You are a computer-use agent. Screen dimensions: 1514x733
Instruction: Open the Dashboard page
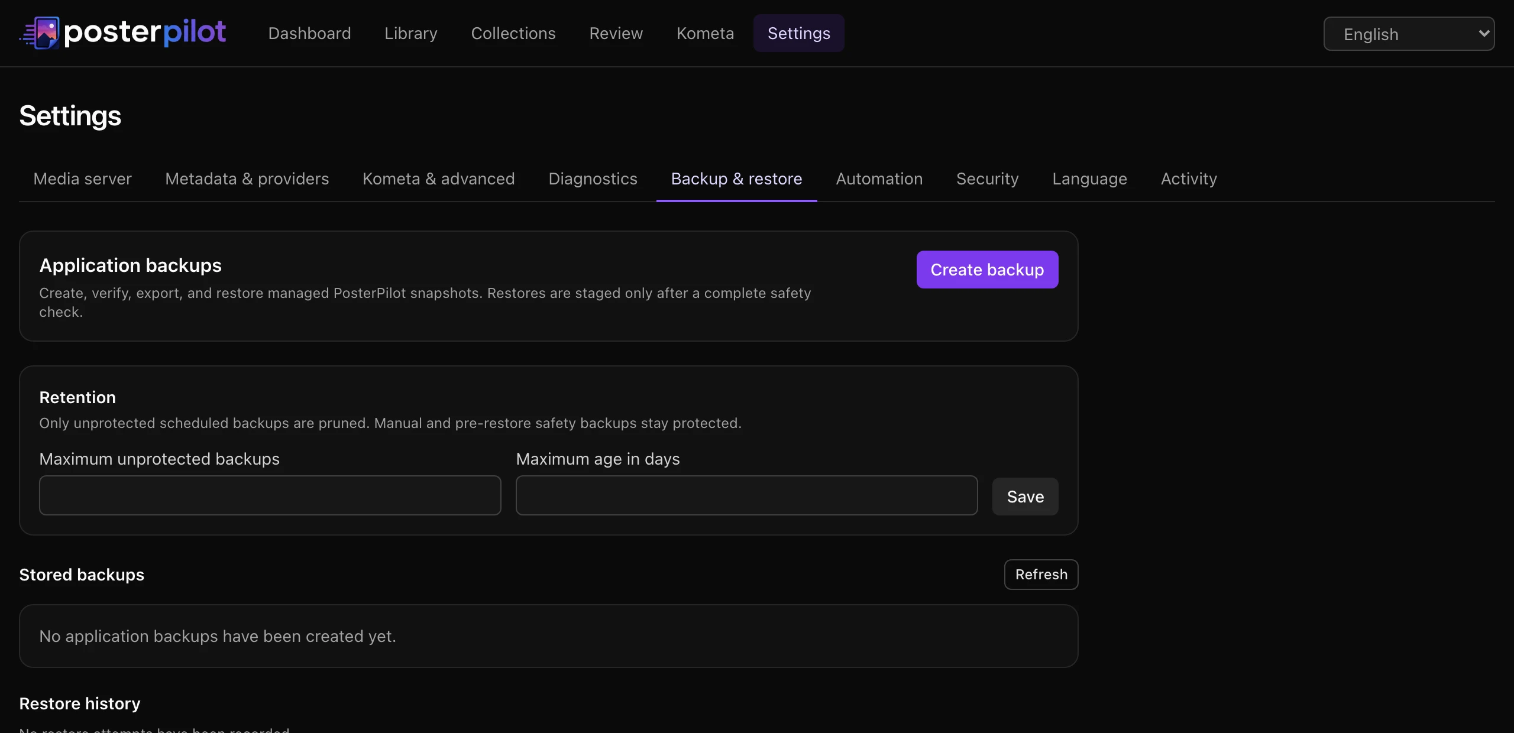pos(309,33)
